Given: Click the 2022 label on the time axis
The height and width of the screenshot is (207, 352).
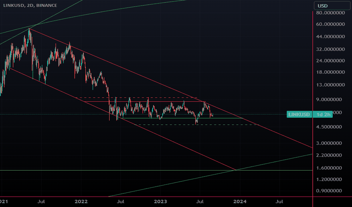Looking at the screenshot, I should coord(81,202).
